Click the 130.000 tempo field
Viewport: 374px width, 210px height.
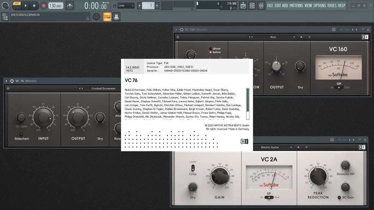(56, 6)
